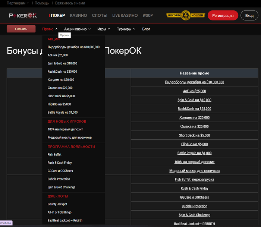Open table link Омаха на $20,000
This screenshot has width=261, height=227.
(x=194, y=126)
